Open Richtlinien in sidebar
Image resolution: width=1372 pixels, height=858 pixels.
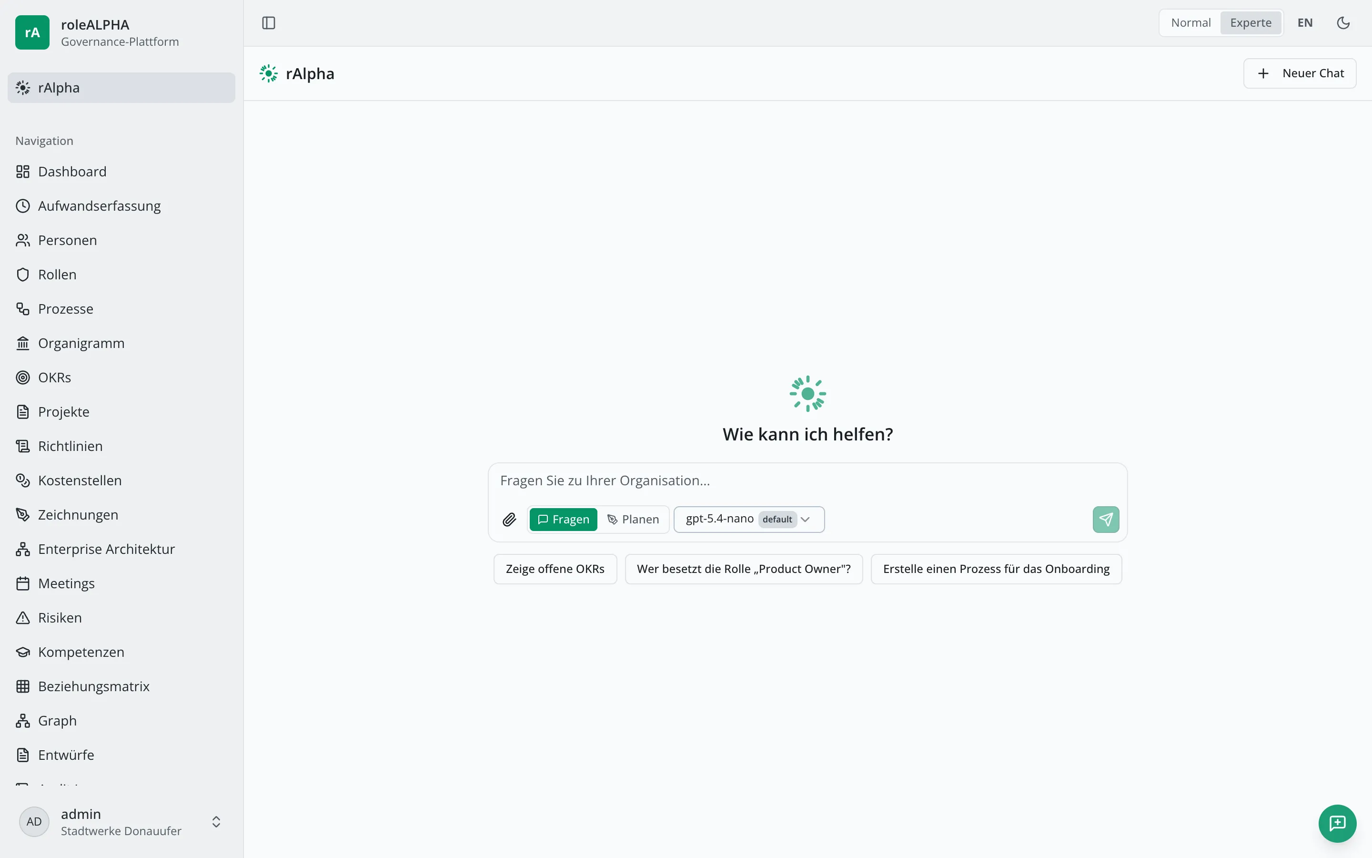121,446
